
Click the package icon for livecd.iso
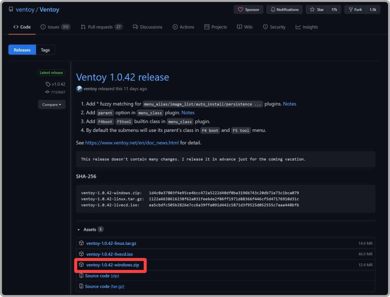(x=81, y=254)
